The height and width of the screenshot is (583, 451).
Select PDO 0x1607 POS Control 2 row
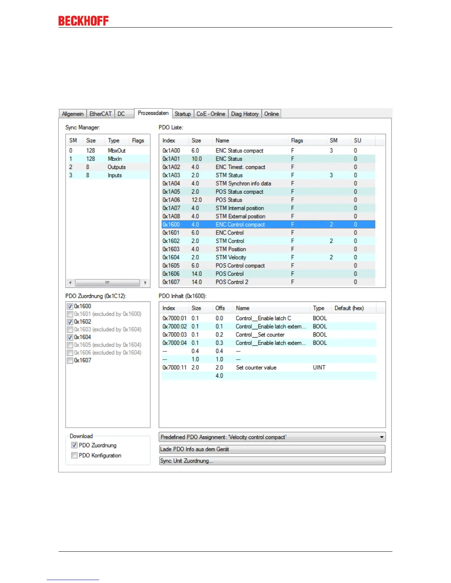(x=268, y=282)
